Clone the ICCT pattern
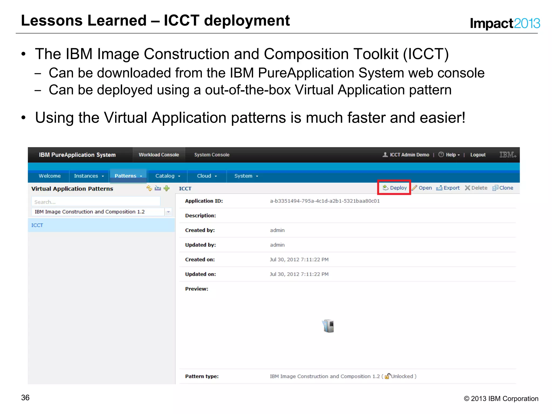The width and height of the screenshot is (552, 414). [x=503, y=188]
